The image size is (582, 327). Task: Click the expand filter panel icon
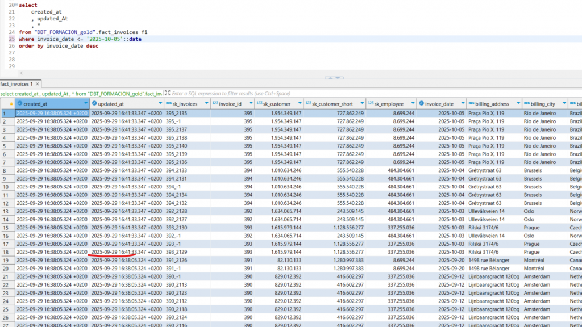pos(167,93)
